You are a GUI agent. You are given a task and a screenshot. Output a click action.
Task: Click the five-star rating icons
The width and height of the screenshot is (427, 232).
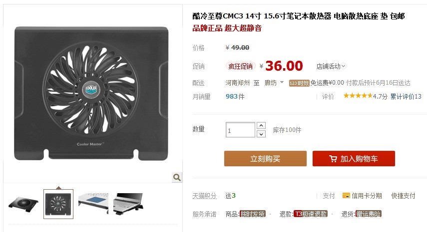point(358,96)
